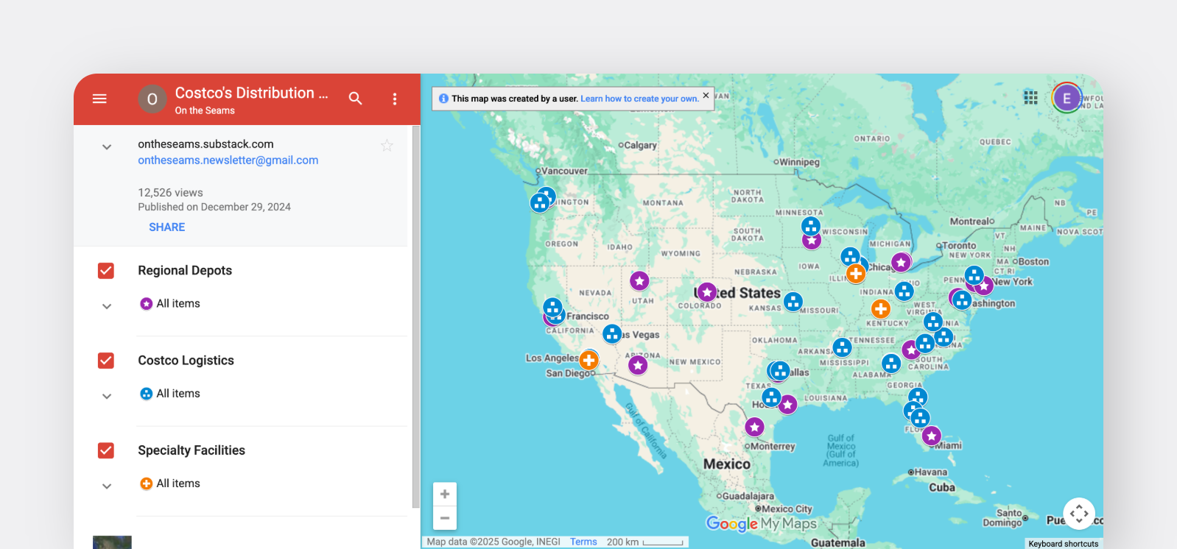Click the 'ontheseams.substack.com' text
This screenshot has width=1177, height=549.
(205, 144)
